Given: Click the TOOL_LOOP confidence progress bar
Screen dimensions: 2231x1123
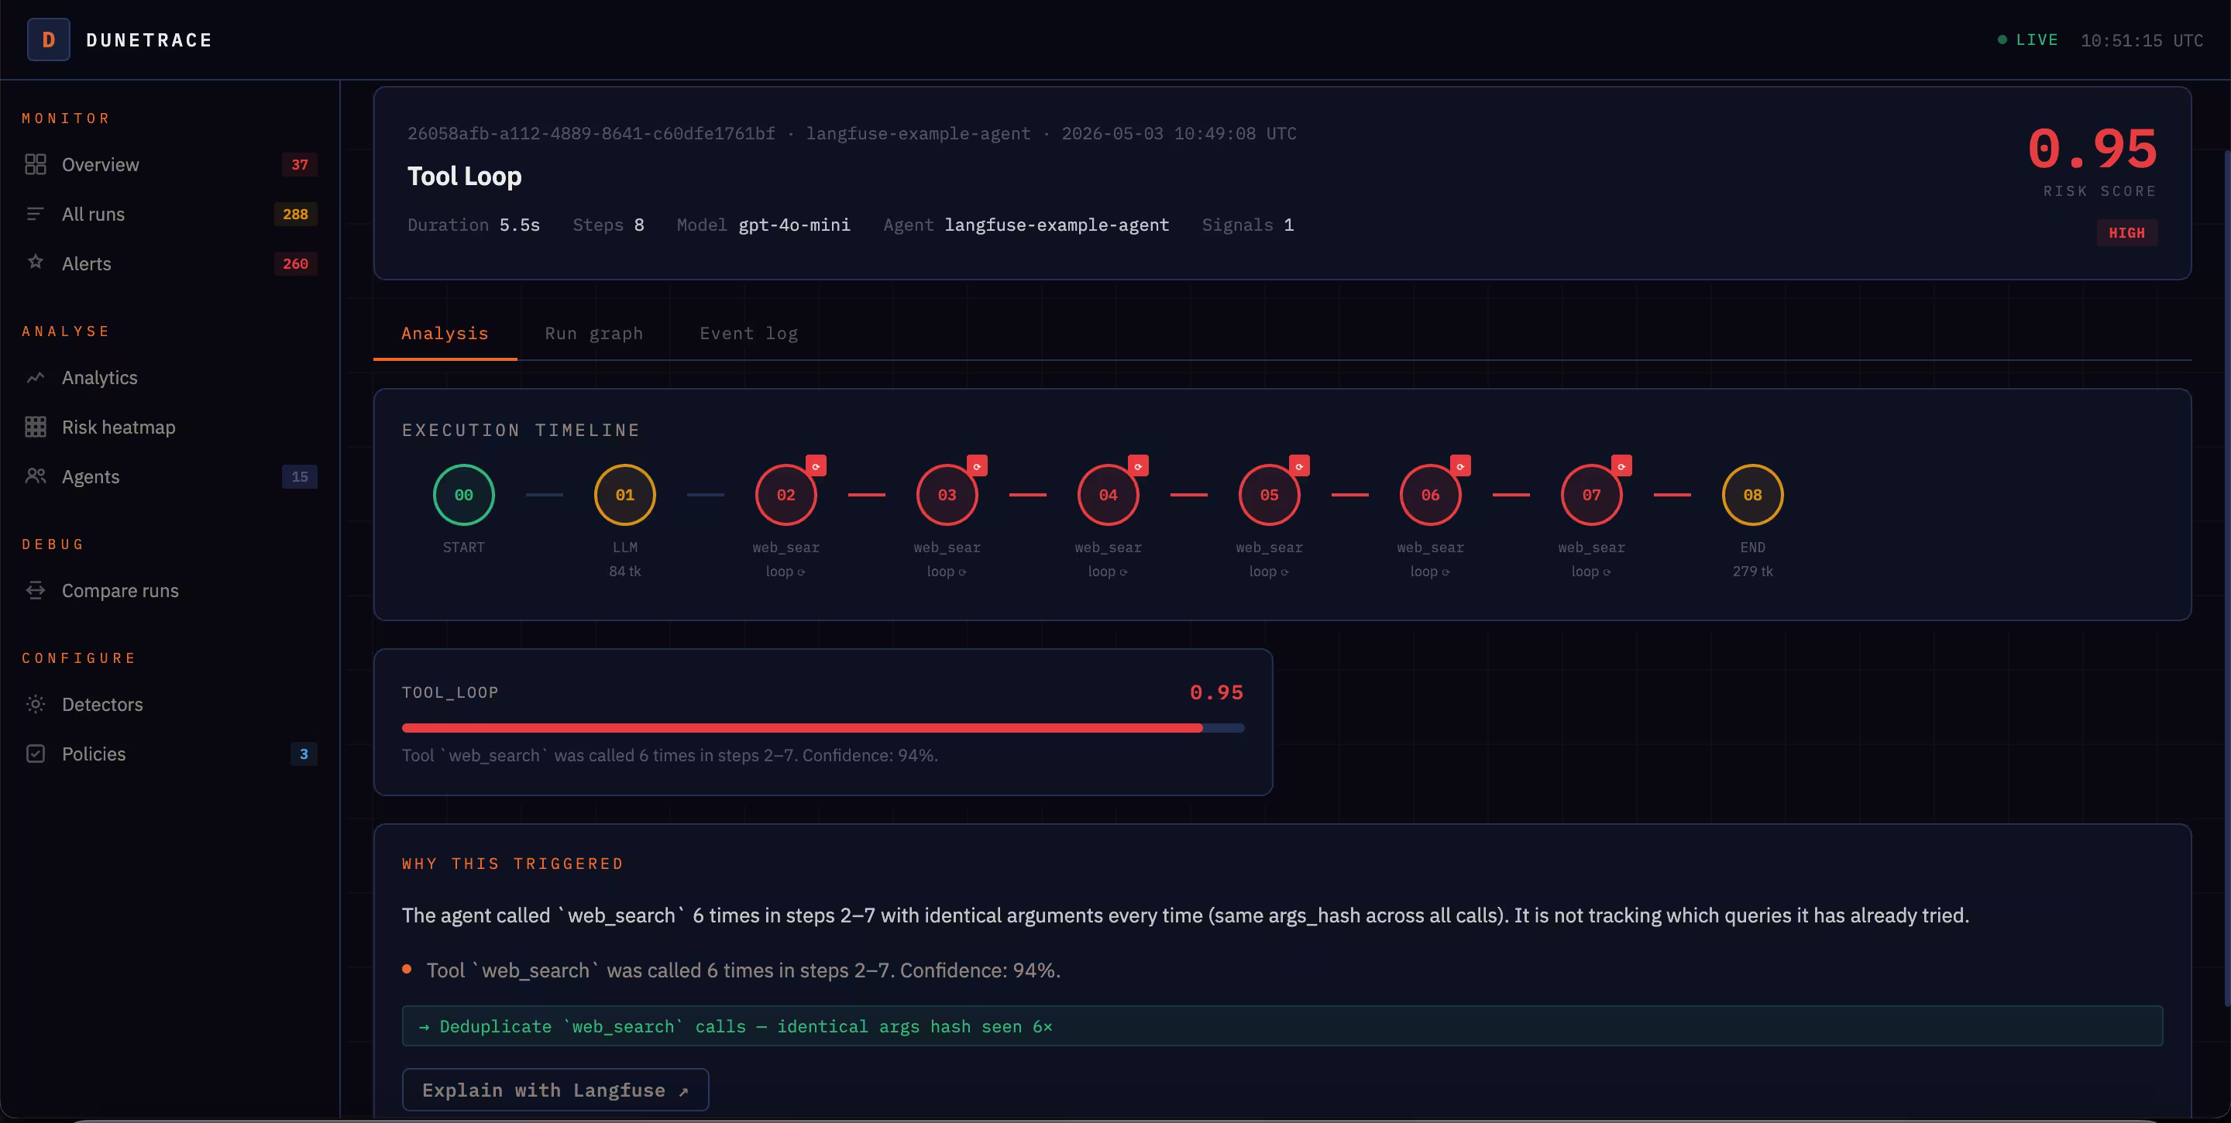Looking at the screenshot, I should tap(823, 728).
